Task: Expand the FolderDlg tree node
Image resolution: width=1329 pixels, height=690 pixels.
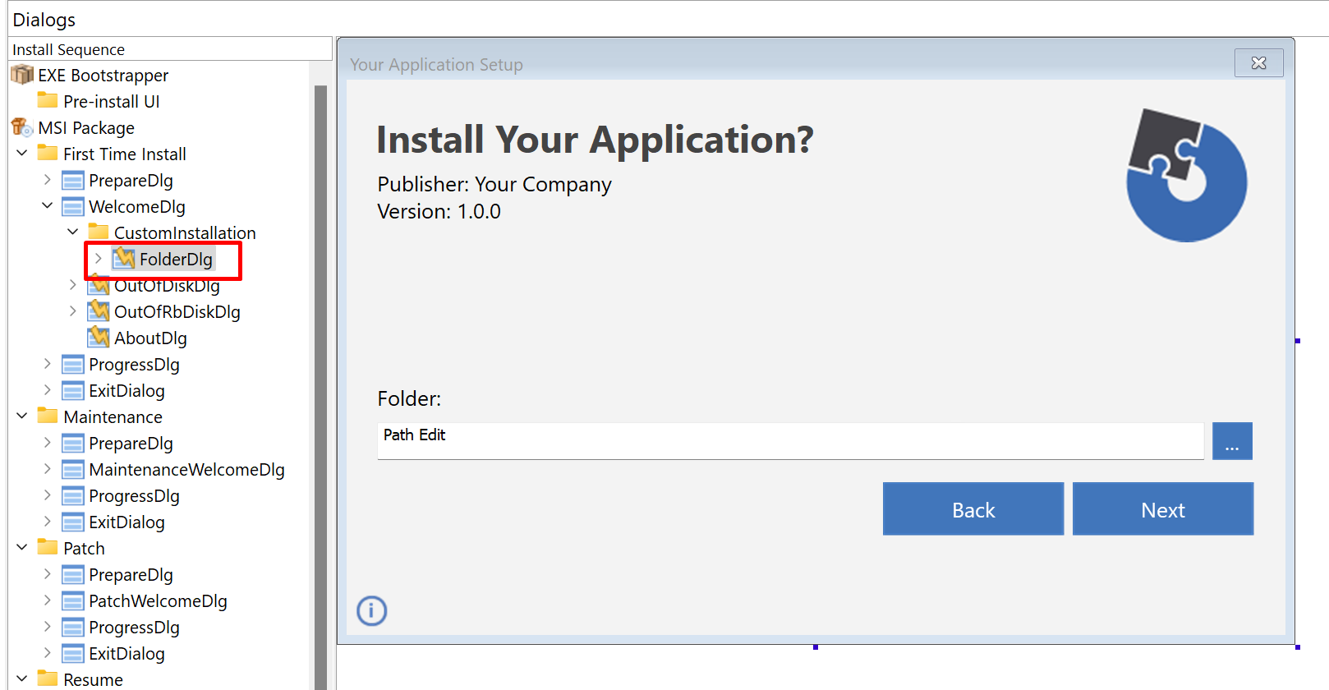Action: tap(98, 259)
